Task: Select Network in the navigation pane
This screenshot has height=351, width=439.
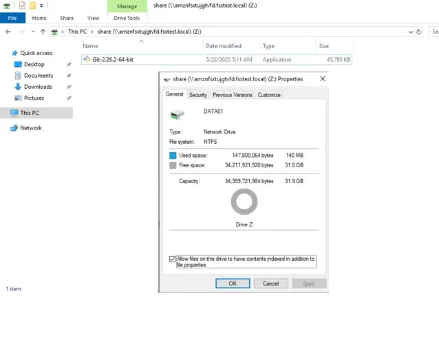Action: [x=31, y=128]
